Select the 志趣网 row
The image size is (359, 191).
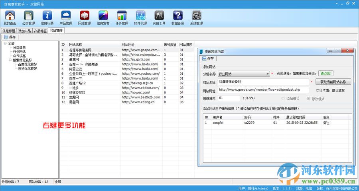127,97
